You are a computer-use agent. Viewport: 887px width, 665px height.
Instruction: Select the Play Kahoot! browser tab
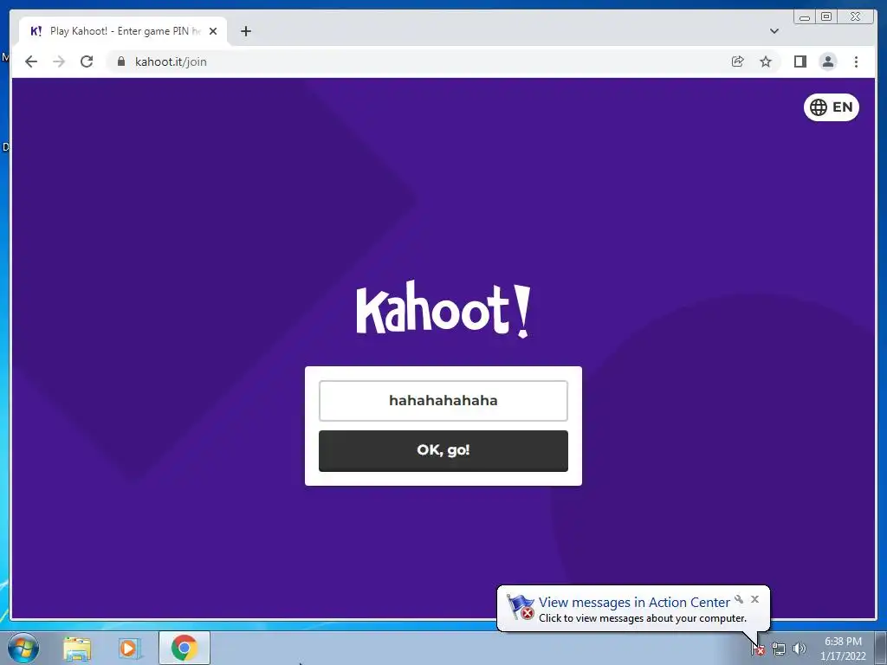tap(123, 31)
